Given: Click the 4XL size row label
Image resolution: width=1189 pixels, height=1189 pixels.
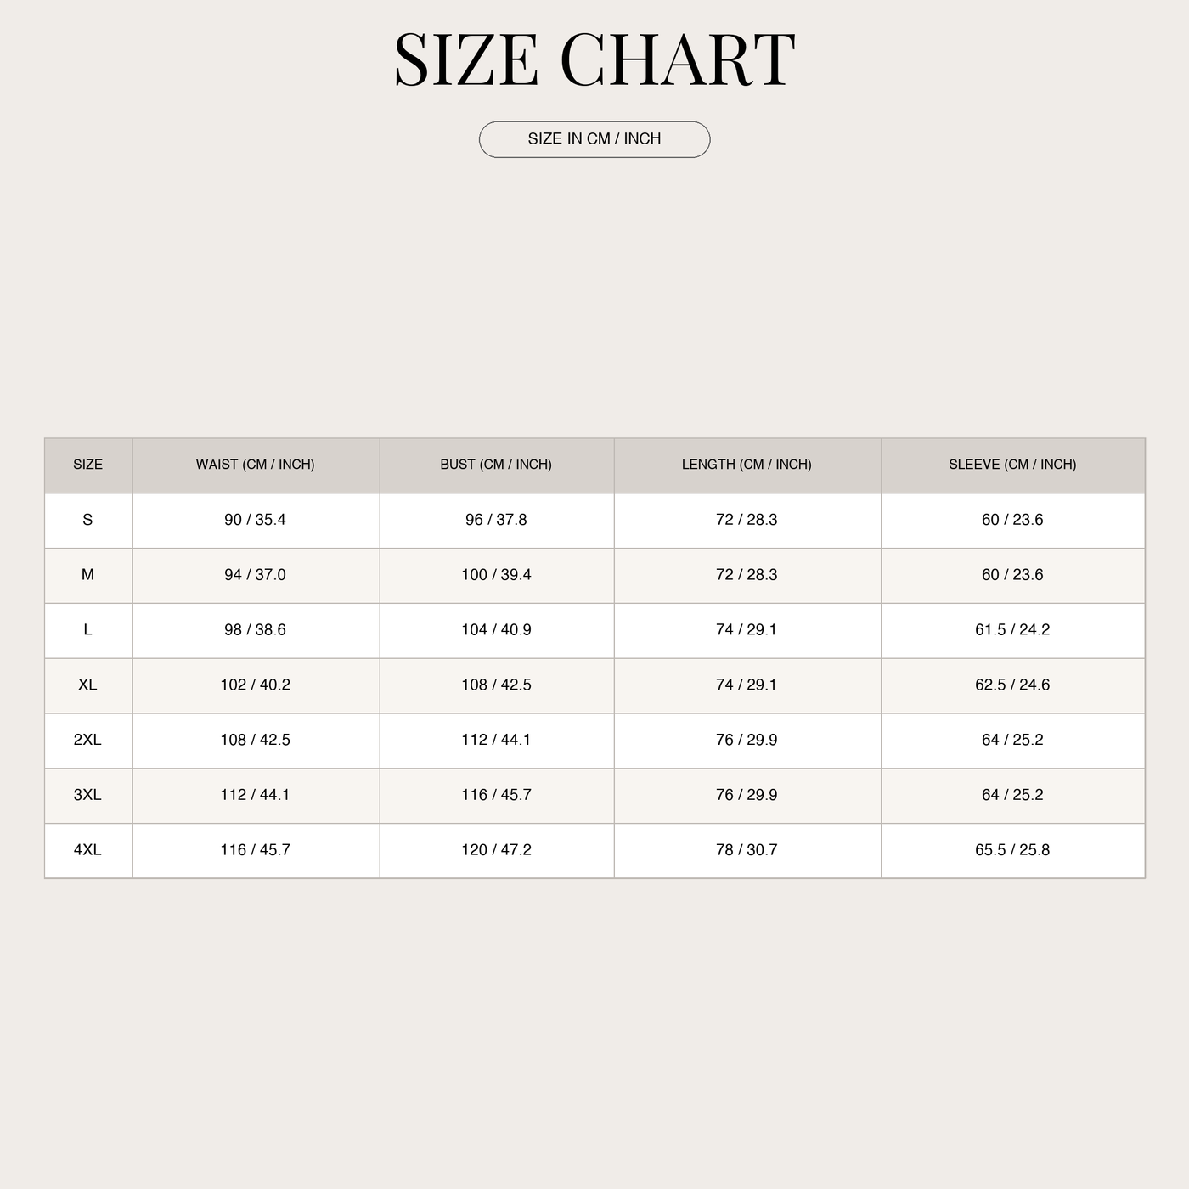Looking at the screenshot, I should point(87,850).
